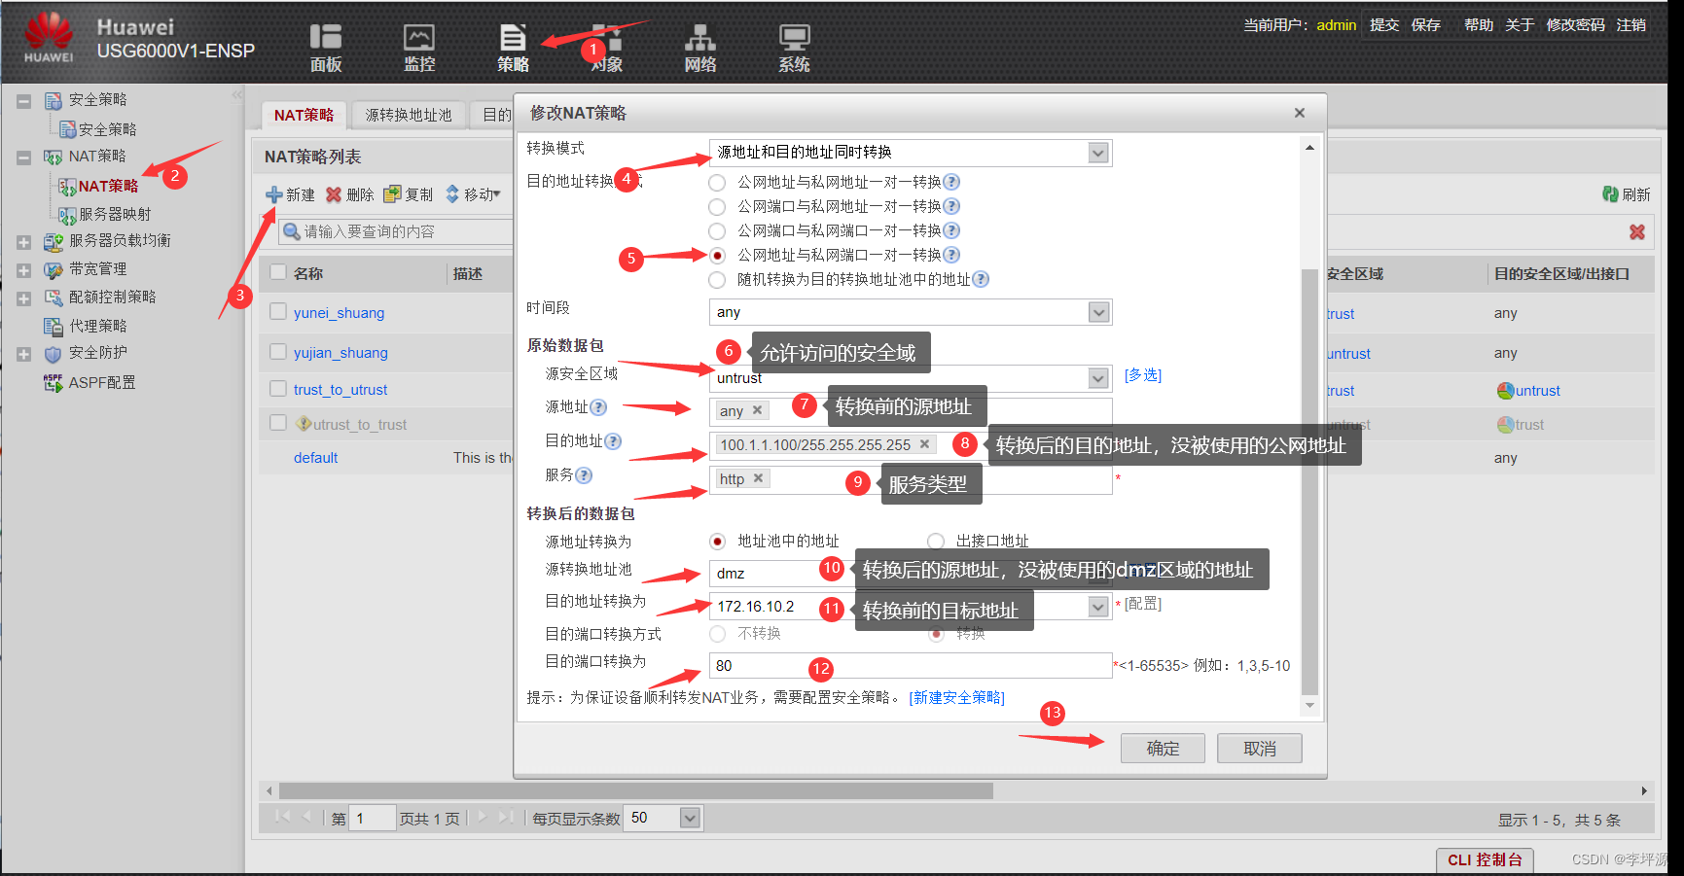Image resolution: width=1684 pixels, height=876 pixels.
Task: Click the 新建 plus icon
Action: click(x=274, y=194)
